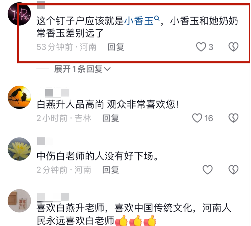The image size is (251, 226).
Task: Open the yellow lotus avatar profile
Action: (19, 149)
